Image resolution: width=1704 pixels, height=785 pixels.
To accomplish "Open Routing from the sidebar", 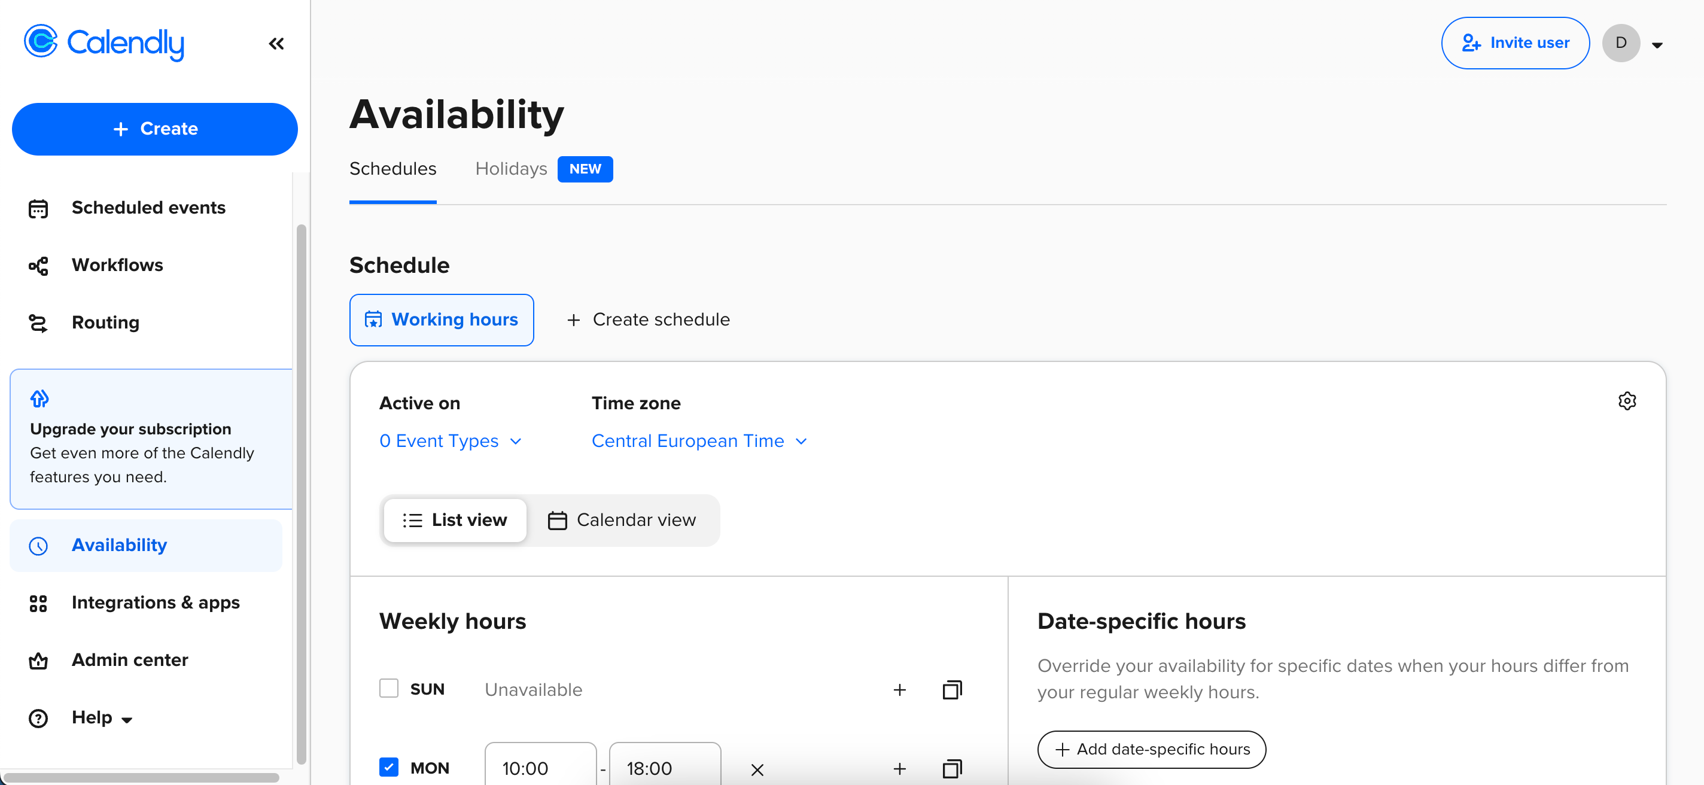I will (x=105, y=322).
